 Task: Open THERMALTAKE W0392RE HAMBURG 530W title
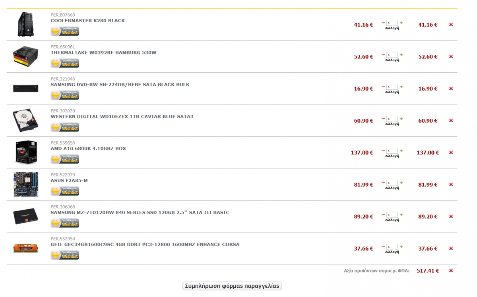(x=104, y=52)
